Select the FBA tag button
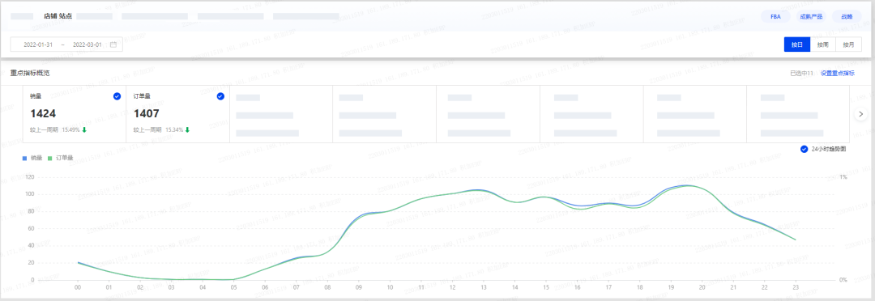 (x=775, y=17)
